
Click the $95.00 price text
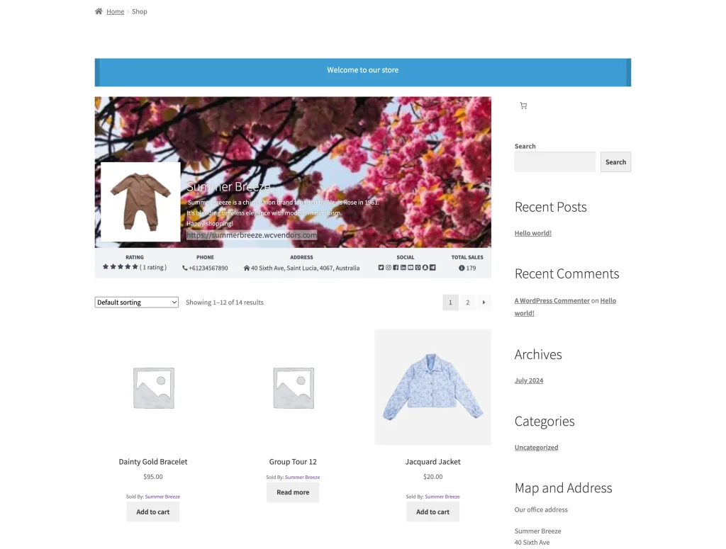tap(153, 477)
